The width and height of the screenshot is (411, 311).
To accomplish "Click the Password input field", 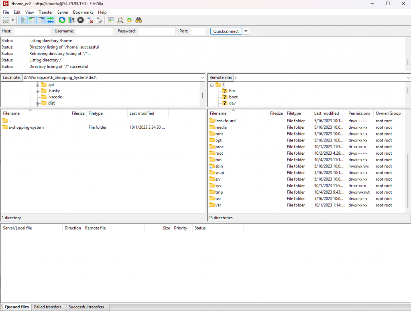I will [157, 31].
